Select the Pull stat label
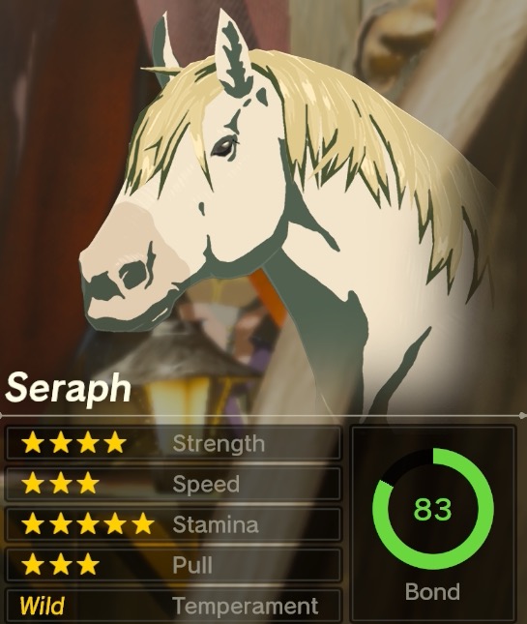527x624 pixels. pos(192,564)
